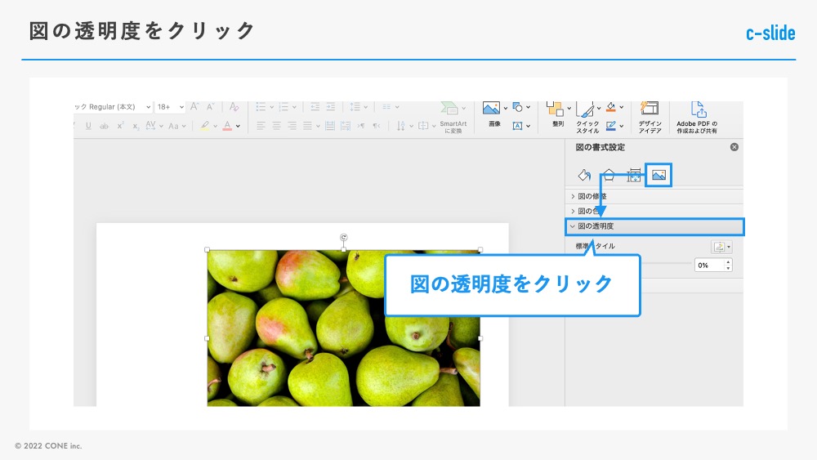Open 整列 arrange menu
Image resolution: width=817 pixels, height=460 pixels.
click(557, 114)
